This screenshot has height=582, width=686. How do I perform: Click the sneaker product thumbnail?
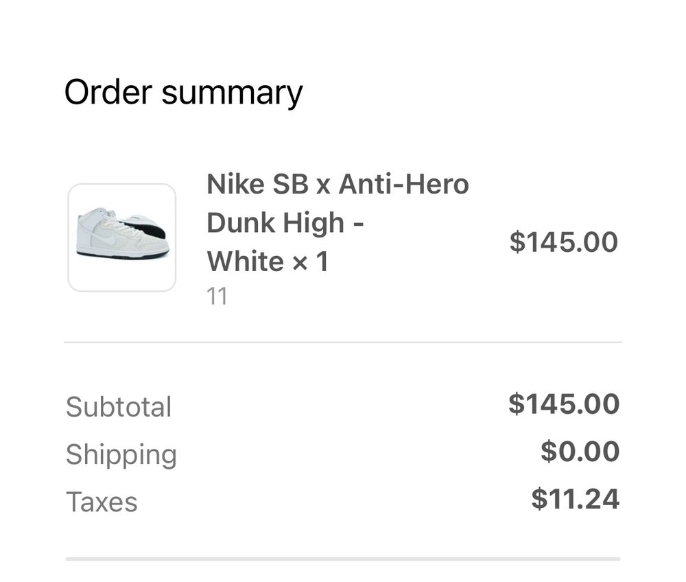click(122, 237)
